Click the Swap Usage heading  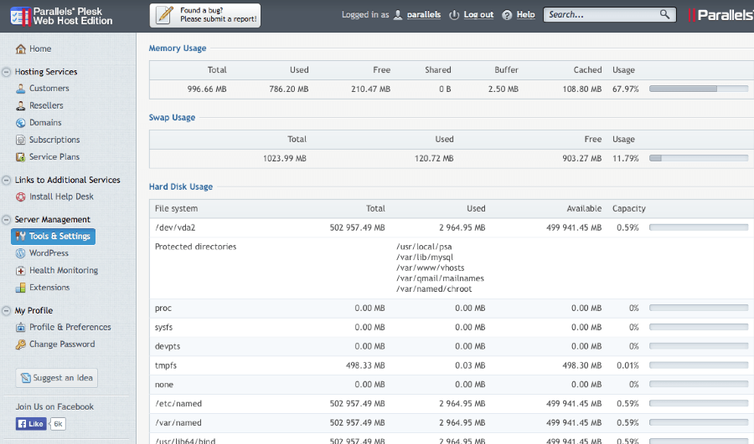click(x=172, y=118)
